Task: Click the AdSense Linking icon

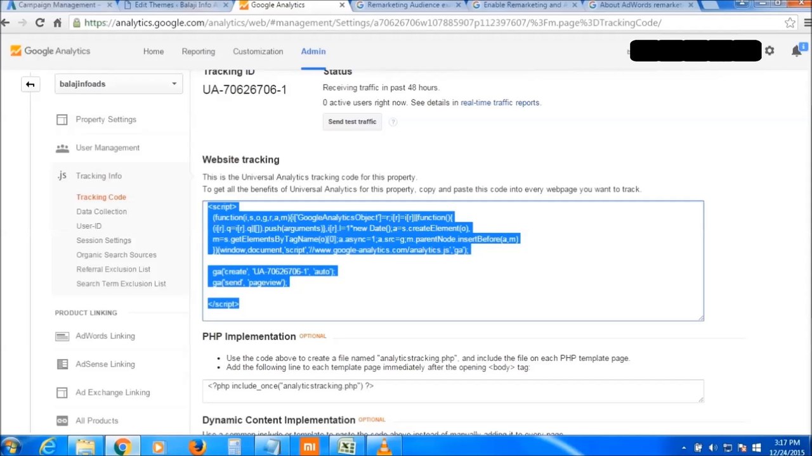Action: pos(62,364)
